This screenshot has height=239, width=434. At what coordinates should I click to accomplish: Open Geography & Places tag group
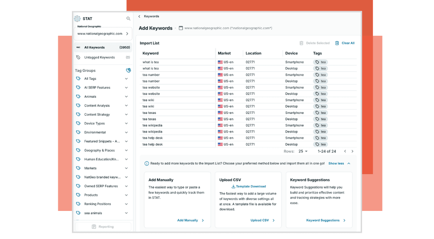pyautogui.click(x=126, y=150)
